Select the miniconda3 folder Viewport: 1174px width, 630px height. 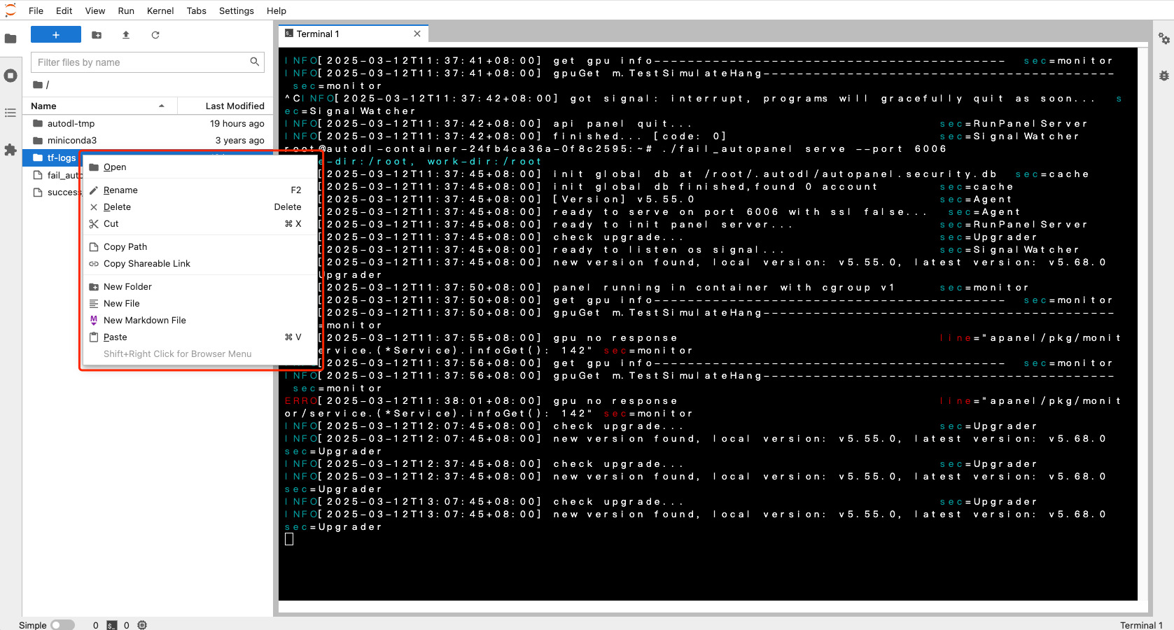(x=148, y=140)
